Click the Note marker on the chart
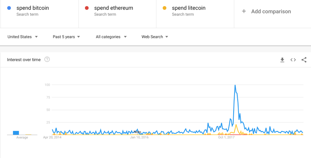The height and width of the screenshot is (158, 311). point(137,132)
